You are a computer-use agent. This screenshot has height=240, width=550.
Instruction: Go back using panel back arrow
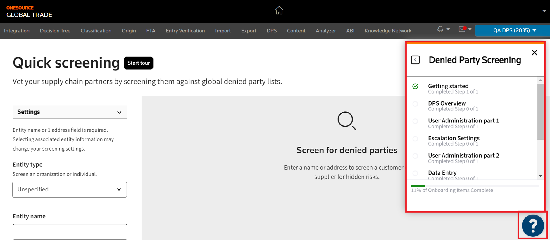(415, 60)
